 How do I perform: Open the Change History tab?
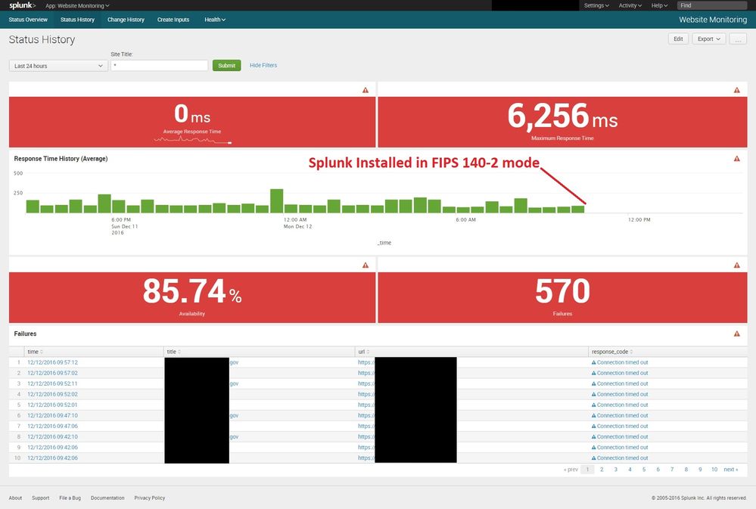(x=126, y=20)
